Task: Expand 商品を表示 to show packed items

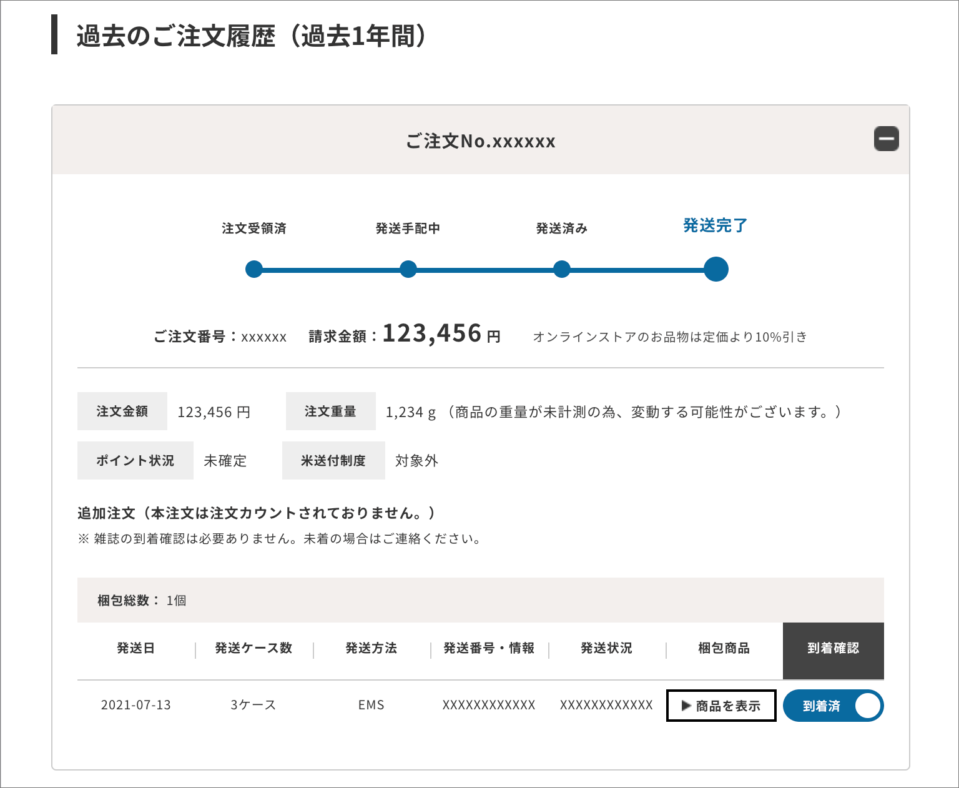Action: coord(721,706)
